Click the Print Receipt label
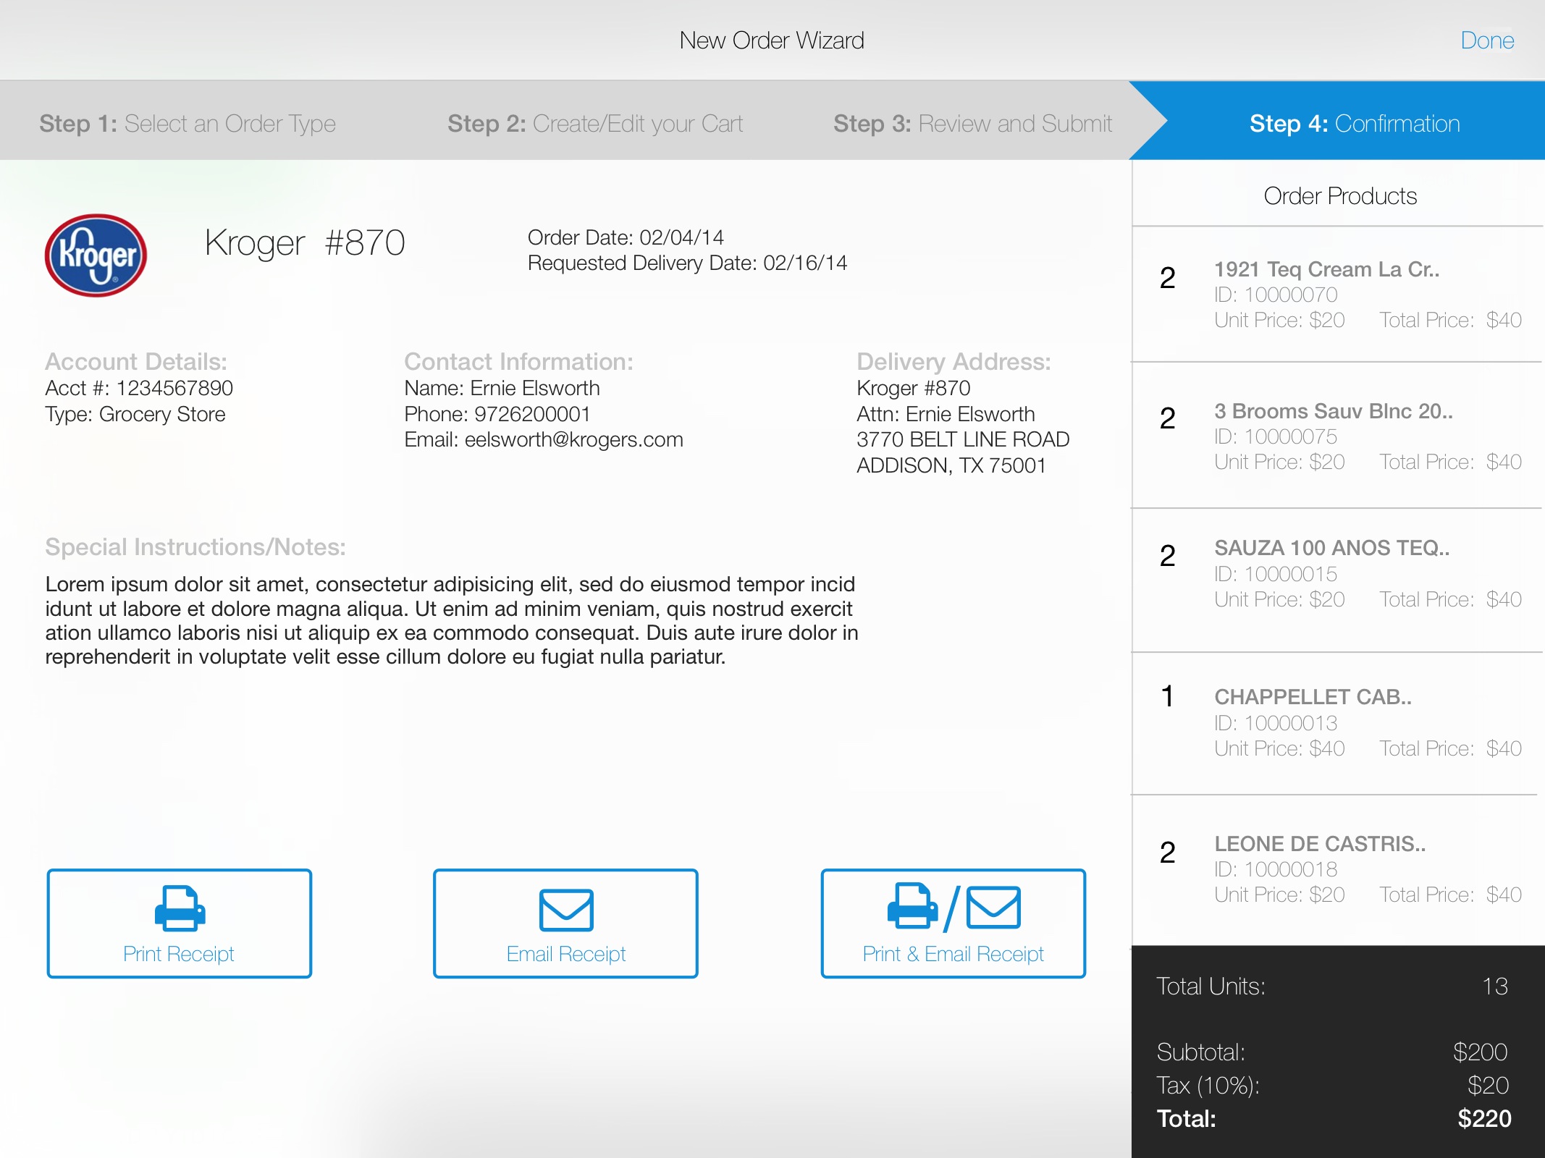 pos(179,954)
